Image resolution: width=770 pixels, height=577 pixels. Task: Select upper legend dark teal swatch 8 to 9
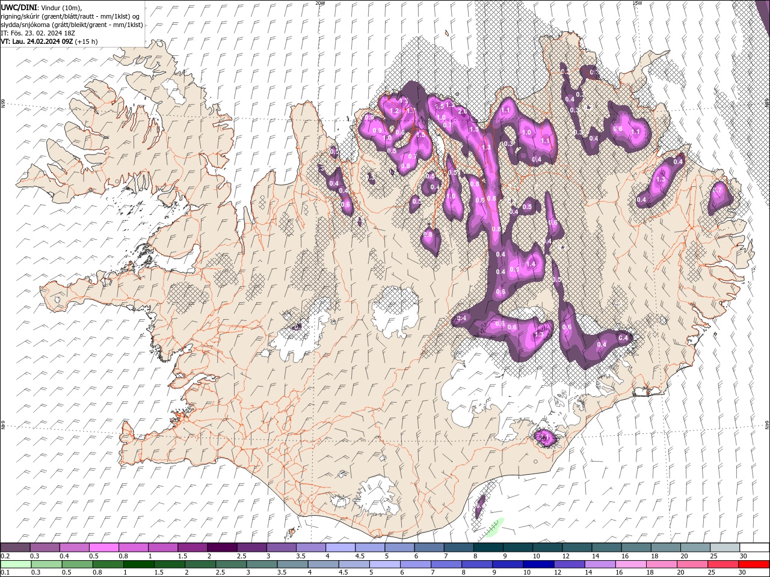[488, 548]
